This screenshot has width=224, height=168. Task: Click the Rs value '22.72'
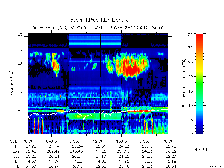click(171, 146)
